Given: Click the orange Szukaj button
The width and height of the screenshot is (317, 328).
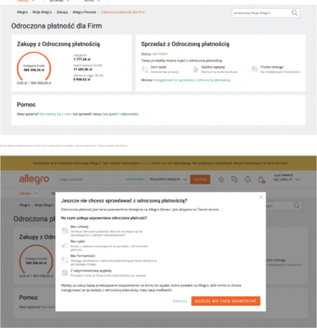Looking at the screenshot, I should (x=200, y=180).
